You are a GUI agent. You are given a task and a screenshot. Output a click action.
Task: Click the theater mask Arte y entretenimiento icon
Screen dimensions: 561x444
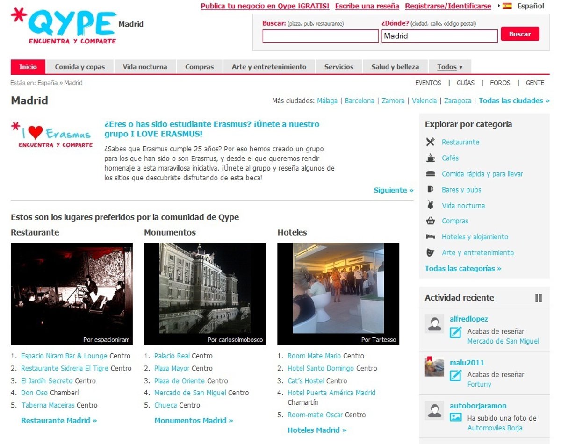[x=430, y=252]
